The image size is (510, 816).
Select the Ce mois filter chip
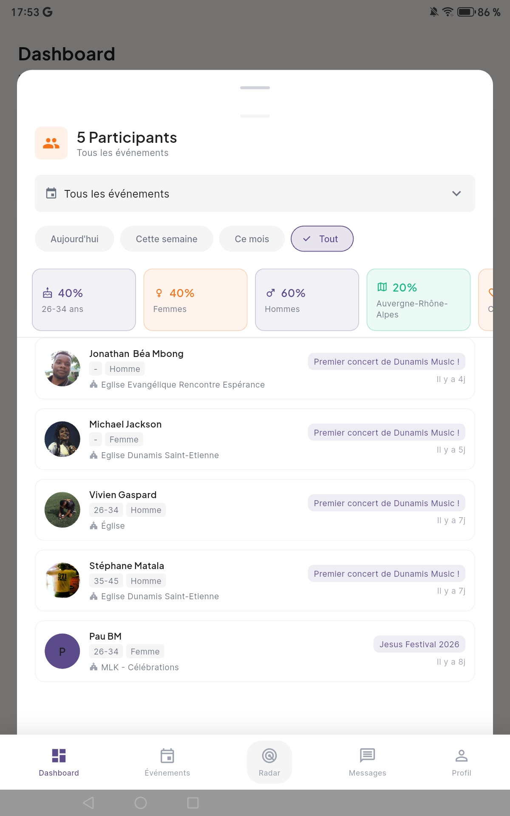252,239
